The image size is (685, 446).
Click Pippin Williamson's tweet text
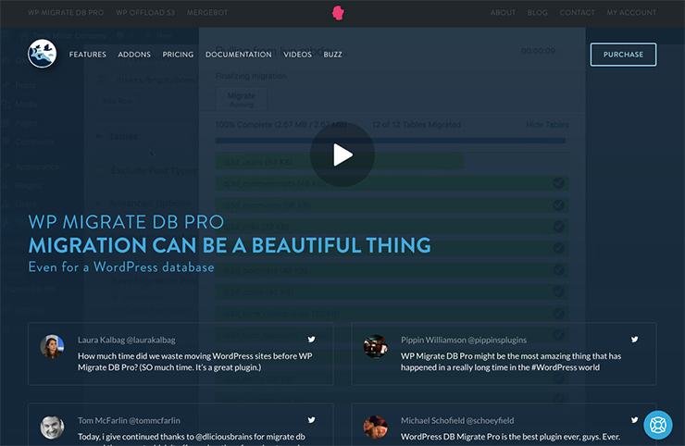coord(511,362)
